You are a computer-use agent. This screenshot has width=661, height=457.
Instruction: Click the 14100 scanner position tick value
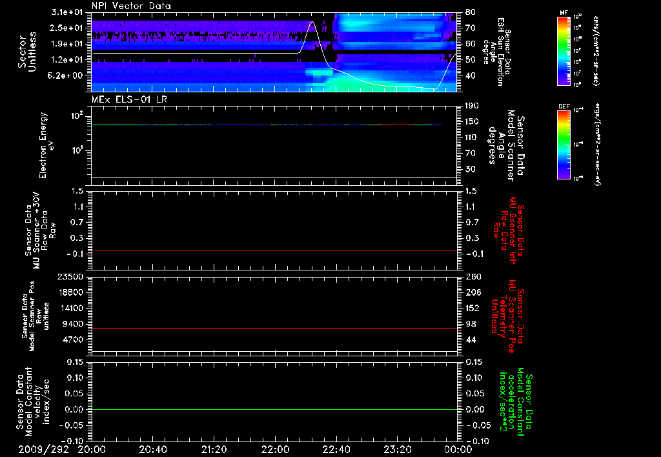(x=71, y=308)
